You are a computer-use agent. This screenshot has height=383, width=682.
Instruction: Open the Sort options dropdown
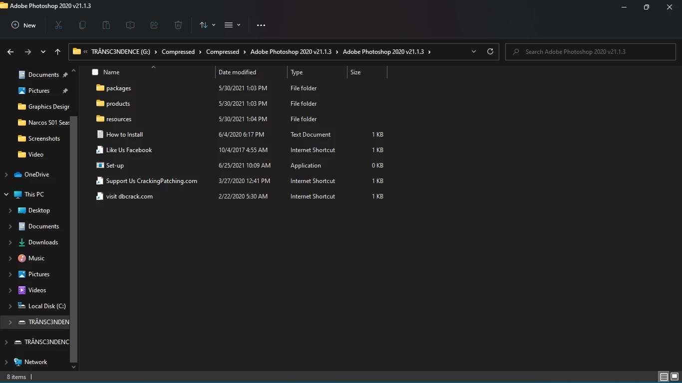tap(207, 25)
